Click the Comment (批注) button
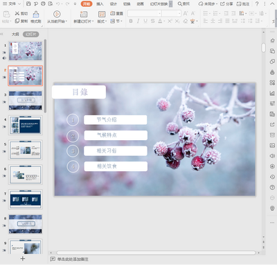Image resolution: width=277 pixels, height=265 pixels. pos(243,3)
